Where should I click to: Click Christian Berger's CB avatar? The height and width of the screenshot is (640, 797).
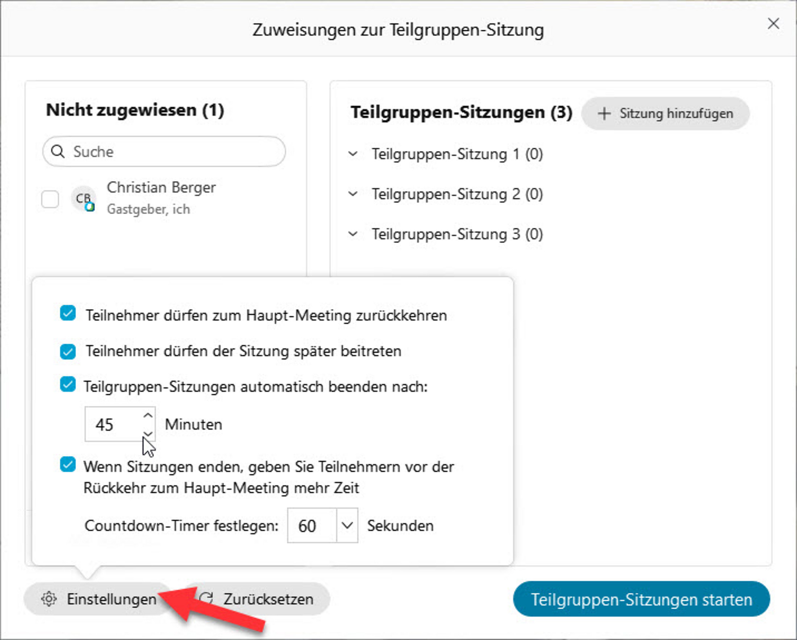point(83,198)
